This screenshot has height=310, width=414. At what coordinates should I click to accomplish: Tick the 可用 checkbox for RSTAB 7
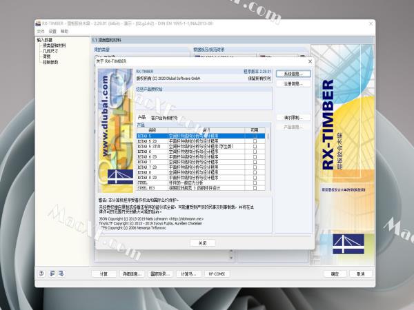tap(255, 162)
